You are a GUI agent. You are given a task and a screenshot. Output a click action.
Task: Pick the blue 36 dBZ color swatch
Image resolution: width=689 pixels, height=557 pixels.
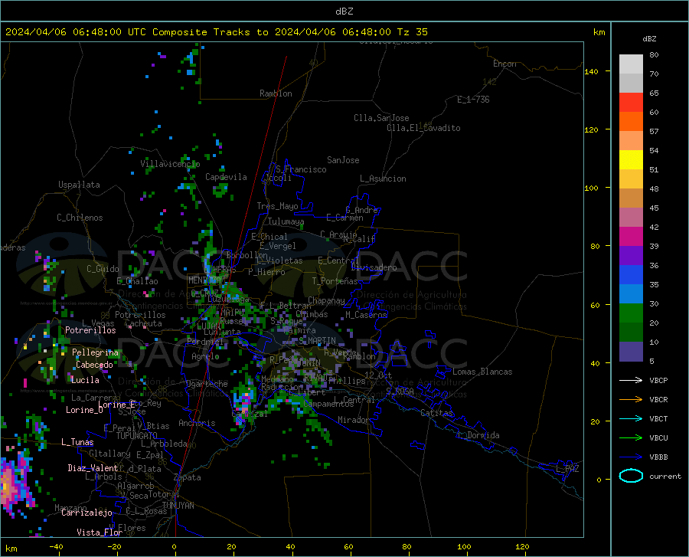[631, 275]
